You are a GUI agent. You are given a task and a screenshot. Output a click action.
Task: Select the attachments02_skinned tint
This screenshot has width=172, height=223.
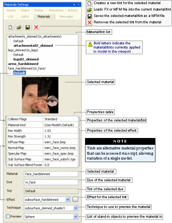coord(33,46)
